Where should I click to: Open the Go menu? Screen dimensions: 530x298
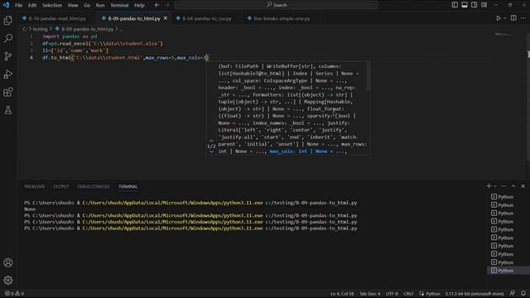click(87, 5)
